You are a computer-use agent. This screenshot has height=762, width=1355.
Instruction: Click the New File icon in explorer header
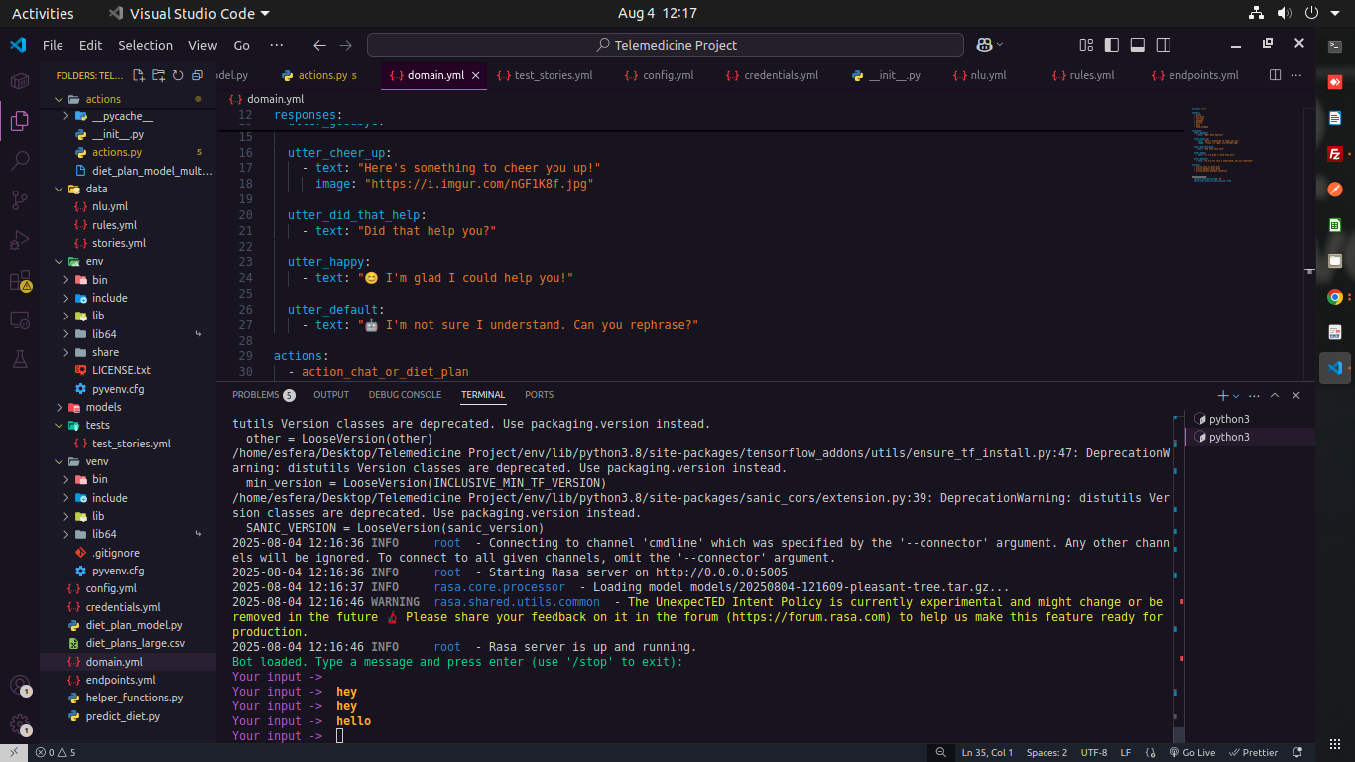coord(139,75)
